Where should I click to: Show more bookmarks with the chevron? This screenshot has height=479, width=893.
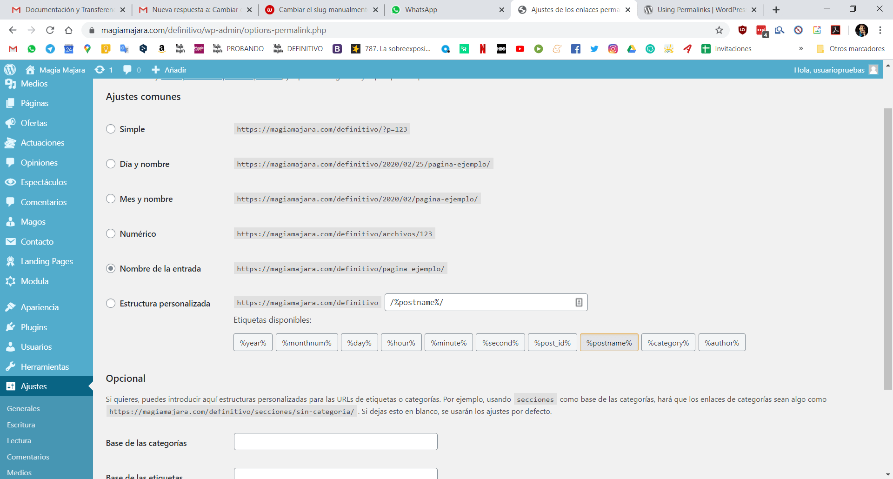[x=801, y=49]
